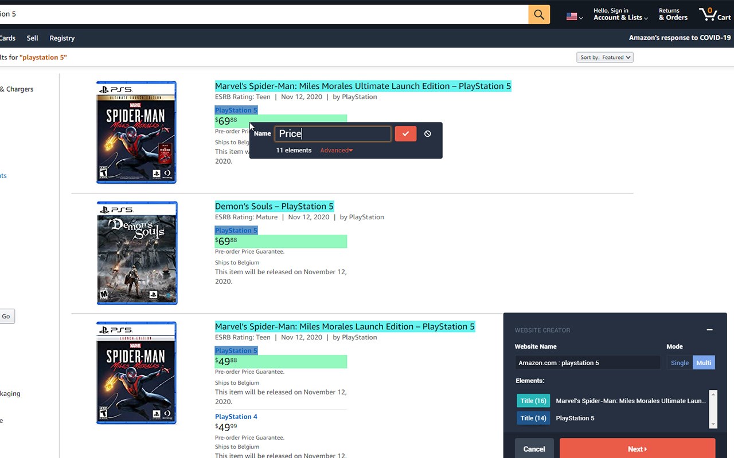Screen dimensions: 734x458
Task: Go to Returns & Orders
Action: point(673,14)
